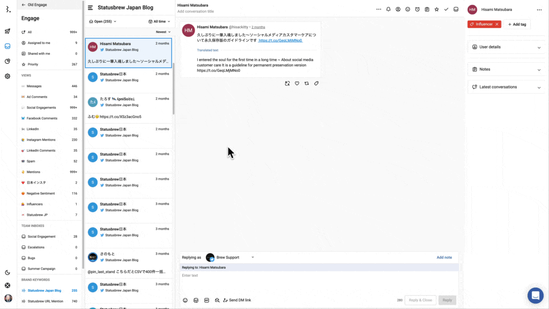Click the bell notification icon in conversation header
The height and width of the screenshot is (309, 549).
388,9
